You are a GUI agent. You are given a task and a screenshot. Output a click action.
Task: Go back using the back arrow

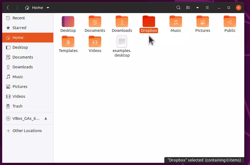(x=8, y=8)
